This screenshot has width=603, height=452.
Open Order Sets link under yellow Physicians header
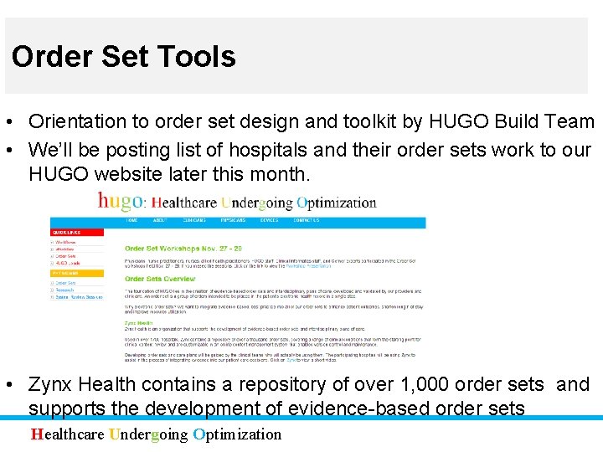pyautogui.click(x=66, y=283)
